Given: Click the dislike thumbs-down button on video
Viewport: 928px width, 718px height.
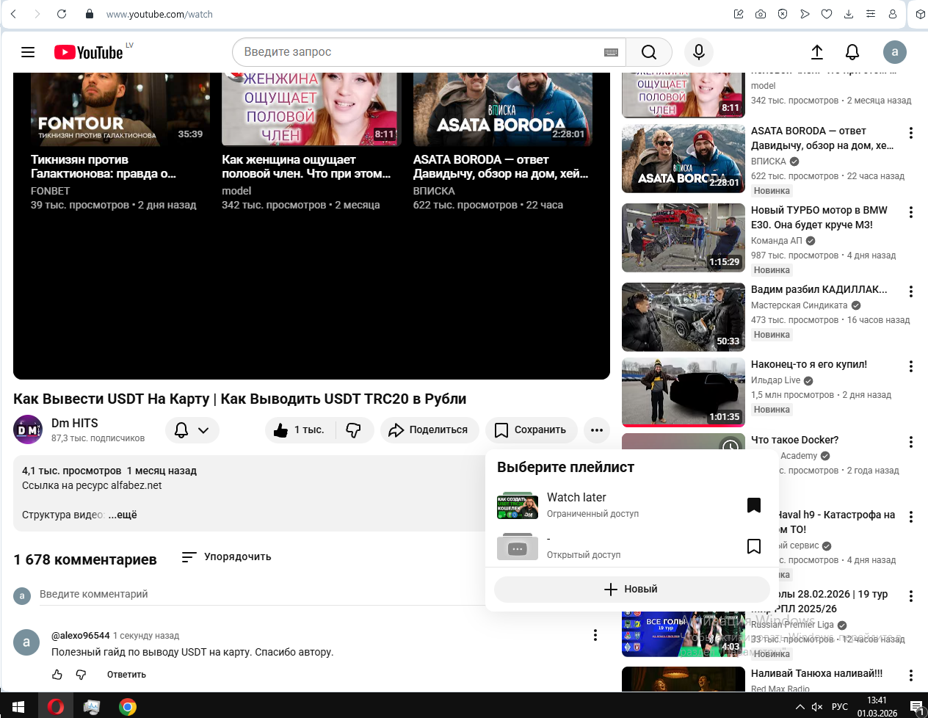Looking at the screenshot, I should pyautogui.click(x=354, y=430).
